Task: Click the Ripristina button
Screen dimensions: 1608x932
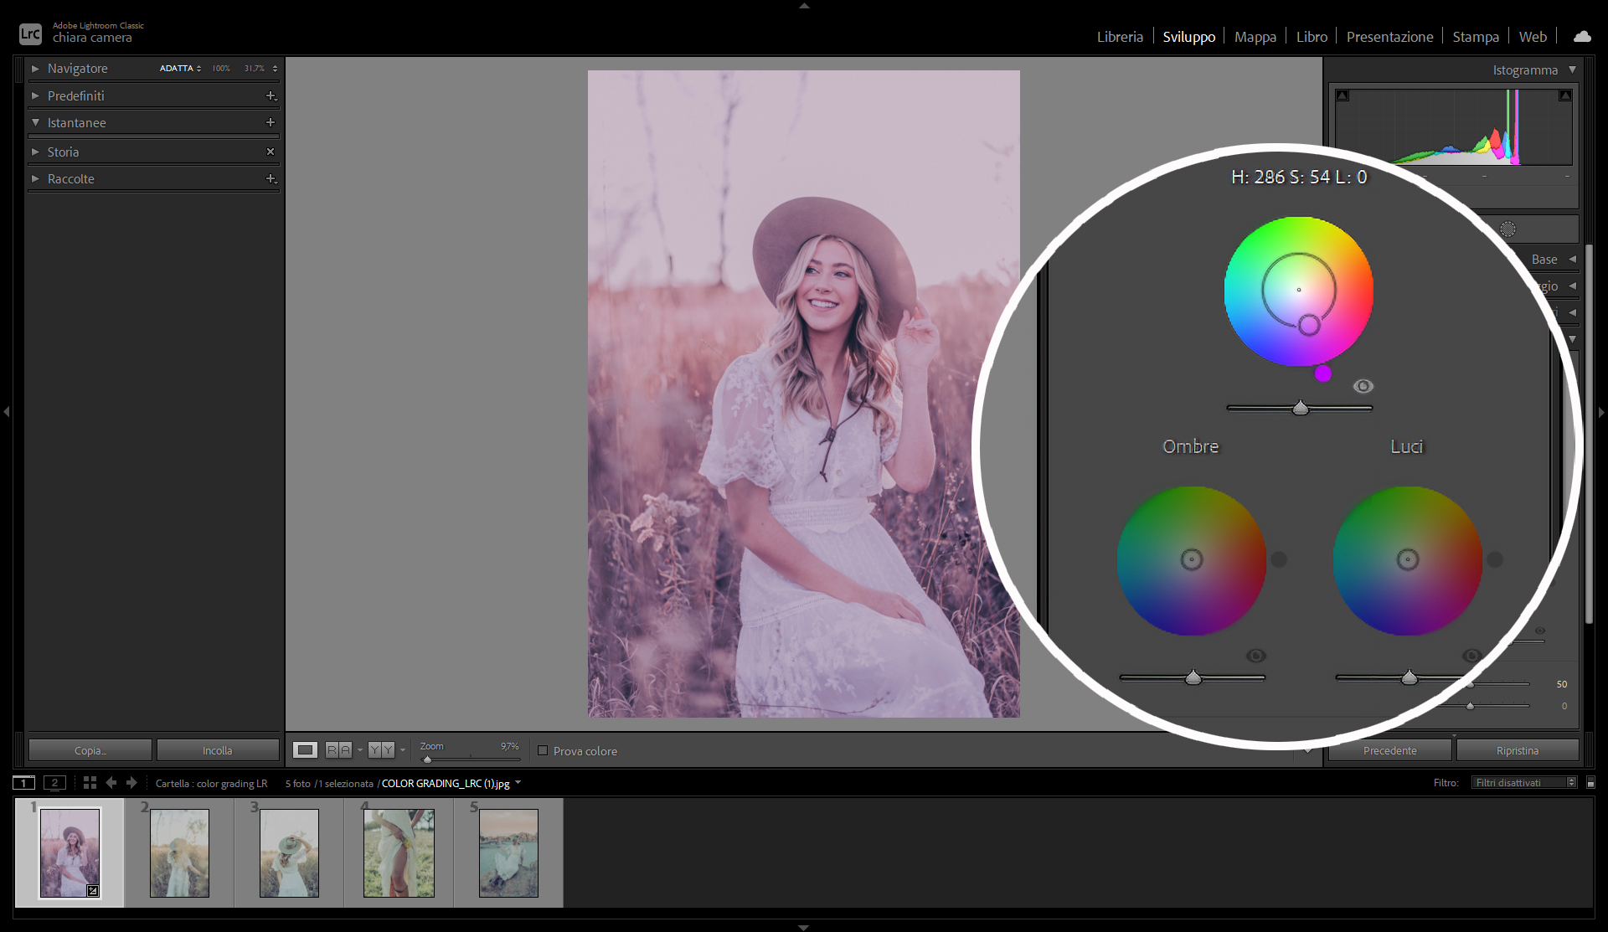Action: [1517, 750]
